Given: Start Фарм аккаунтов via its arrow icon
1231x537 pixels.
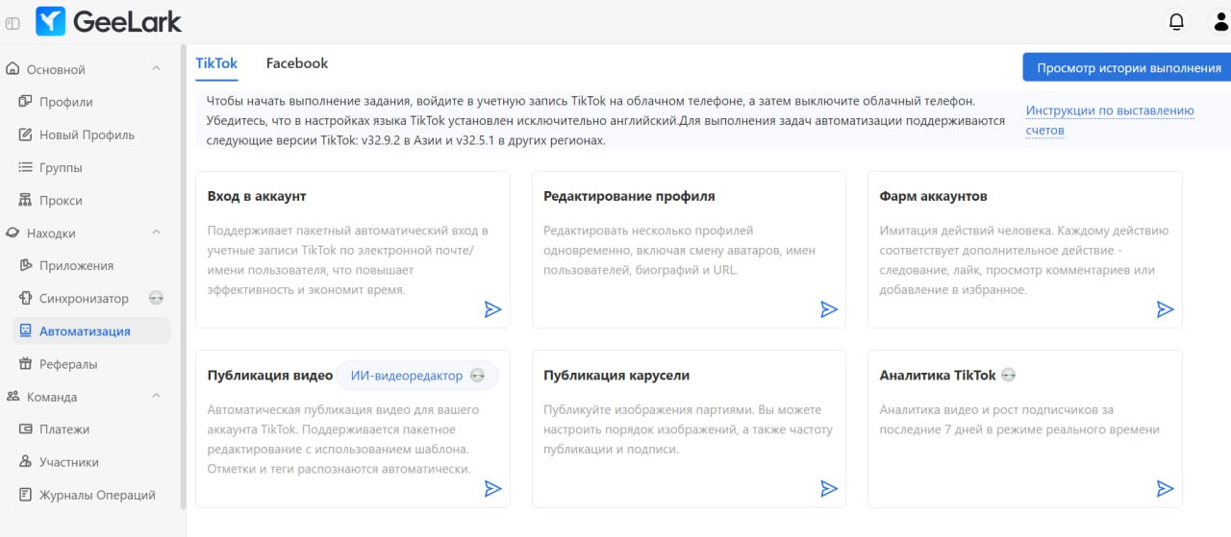Looking at the screenshot, I should (1165, 309).
